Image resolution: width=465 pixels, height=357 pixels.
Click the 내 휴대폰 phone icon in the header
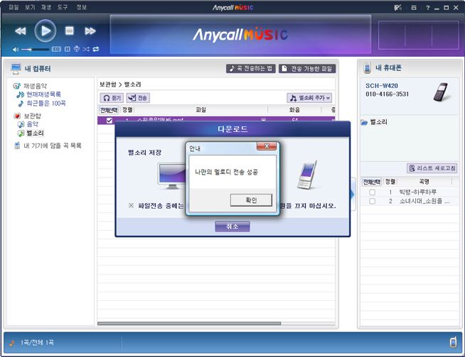point(367,68)
